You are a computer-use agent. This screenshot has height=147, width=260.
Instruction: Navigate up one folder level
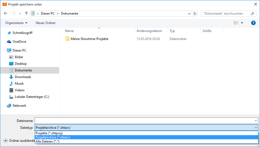point(26,13)
